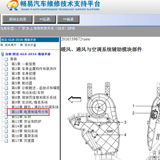160x160 pixels.
Task: Open 第4章 车身系统
Action: pos(23,78)
